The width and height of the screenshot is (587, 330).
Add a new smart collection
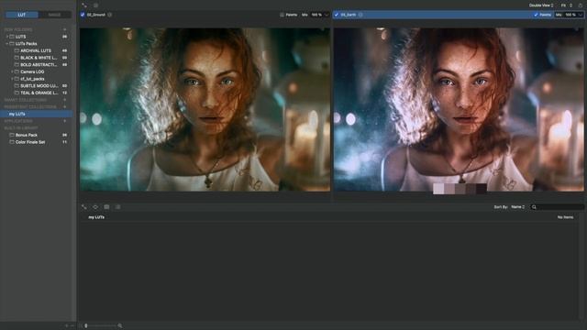[x=65, y=100]
